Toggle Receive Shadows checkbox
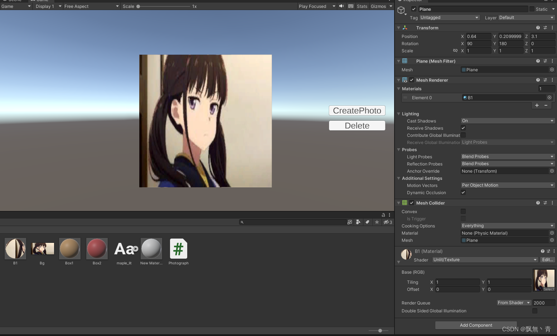 (463, 128)
